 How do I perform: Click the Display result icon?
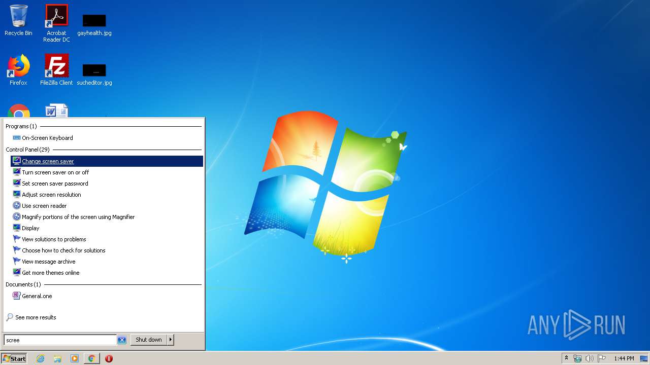(x=17, y=228)
